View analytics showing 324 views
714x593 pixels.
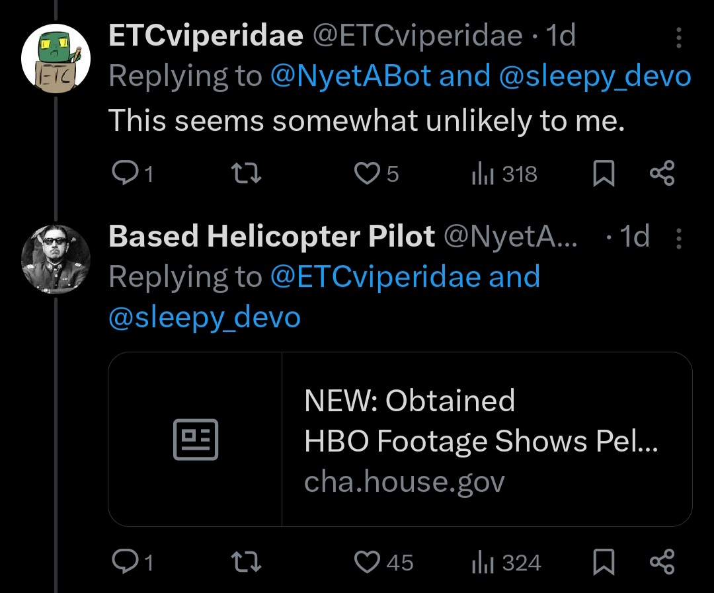pos(506,561)
